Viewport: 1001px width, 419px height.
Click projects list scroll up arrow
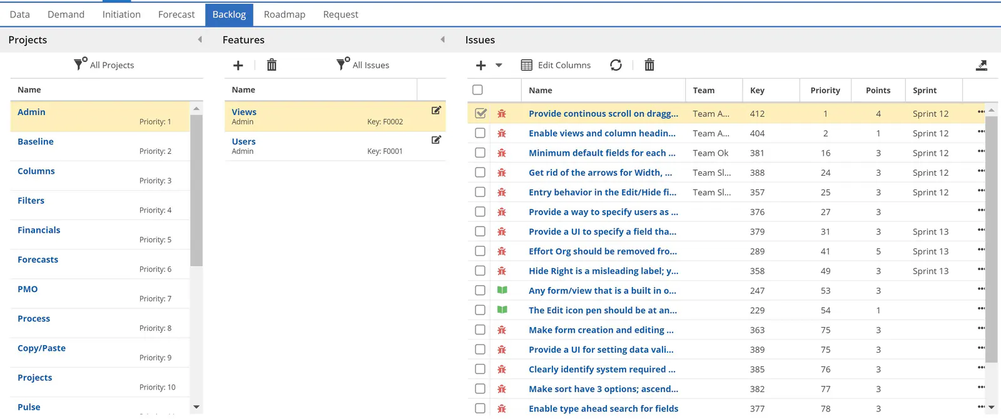point(196,109)
